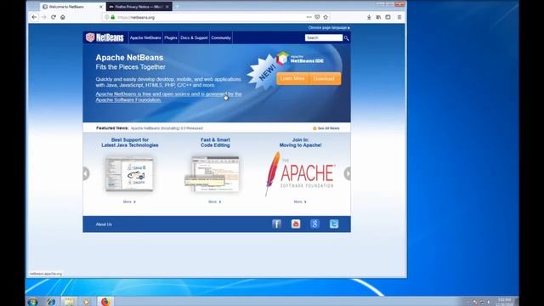This screenshot has height=306, width=544.
Task: Click More under Java Technologies
Action: (129, 201)
